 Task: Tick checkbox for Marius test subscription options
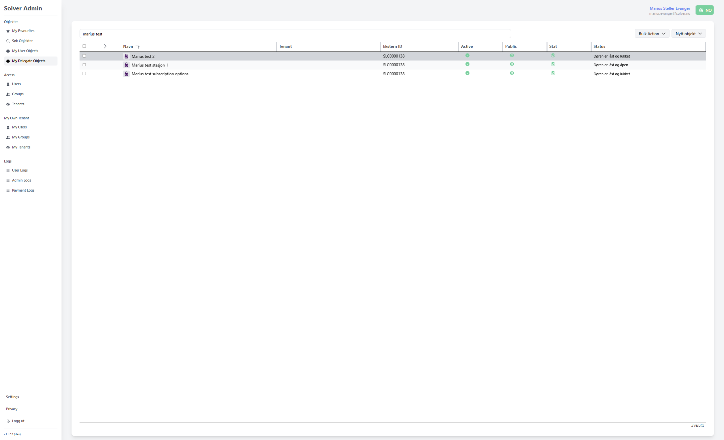pyautogui.click(x=84, y=74)
